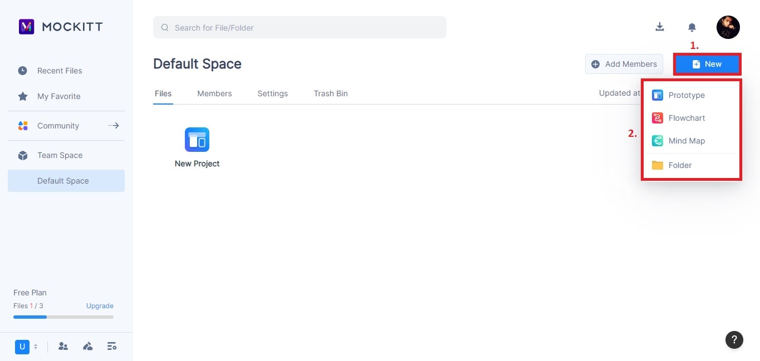The image size is (760, 361).
Task: Open the user profile avatar
Action: click(x=728, y=27)
